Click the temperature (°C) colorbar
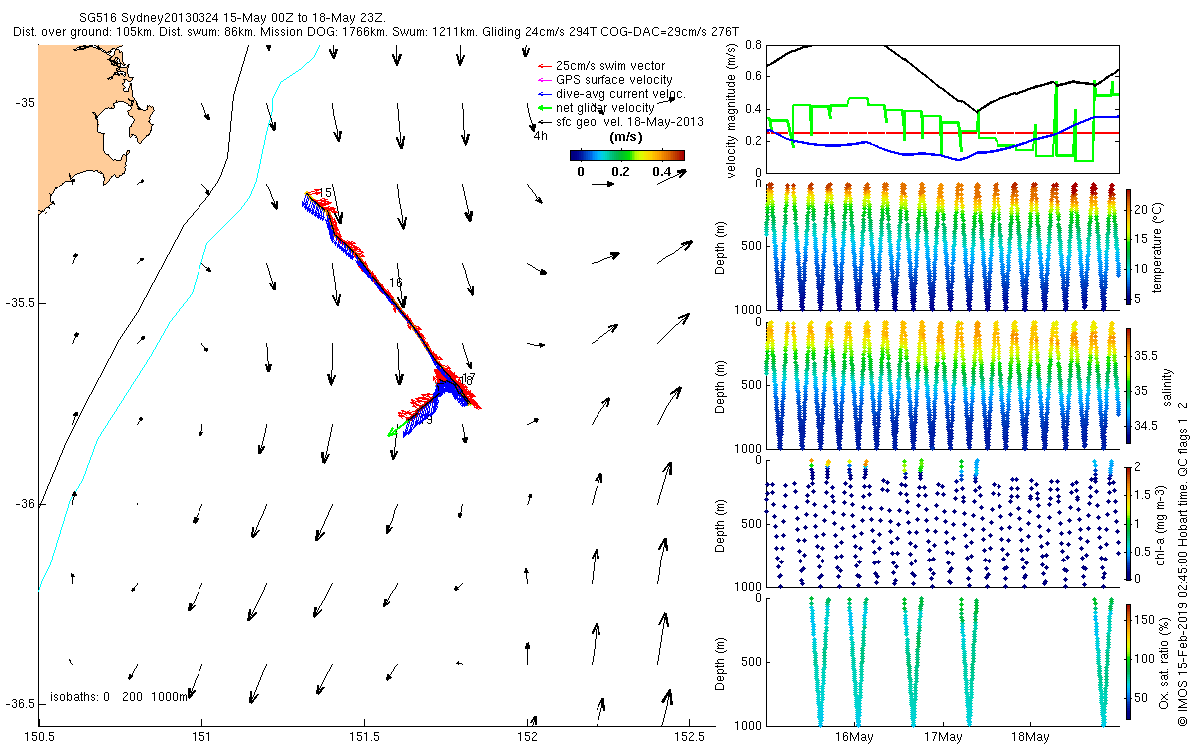This screenshot has width=1197, height=748. [x=1129, y=245]
